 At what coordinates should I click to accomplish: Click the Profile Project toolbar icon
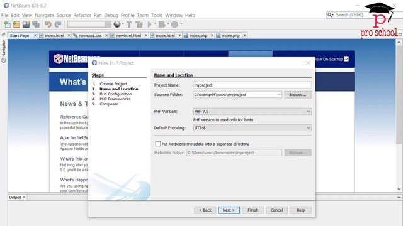175,24
